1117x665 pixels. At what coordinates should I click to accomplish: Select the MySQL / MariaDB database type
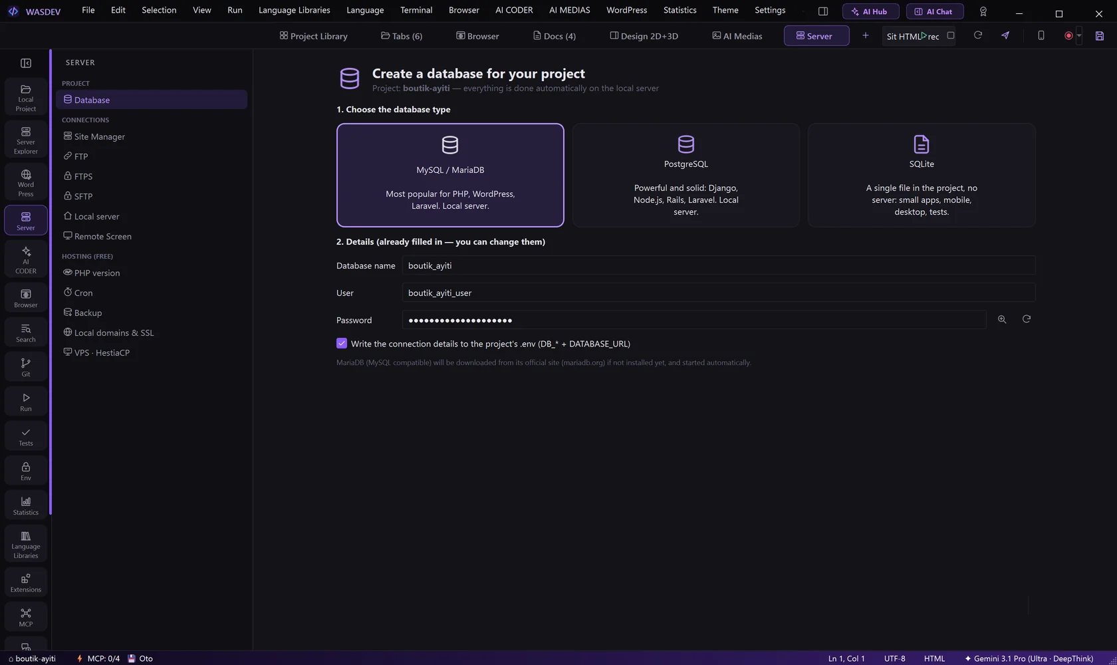click(450, 175)
